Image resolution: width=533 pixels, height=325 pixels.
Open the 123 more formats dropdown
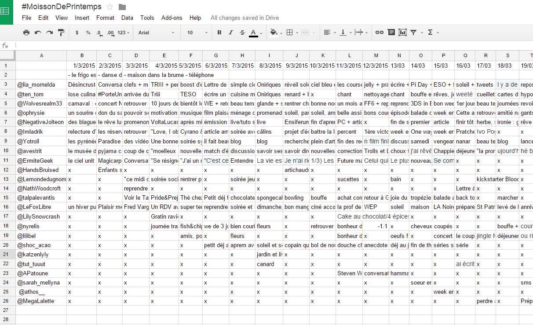124,33
